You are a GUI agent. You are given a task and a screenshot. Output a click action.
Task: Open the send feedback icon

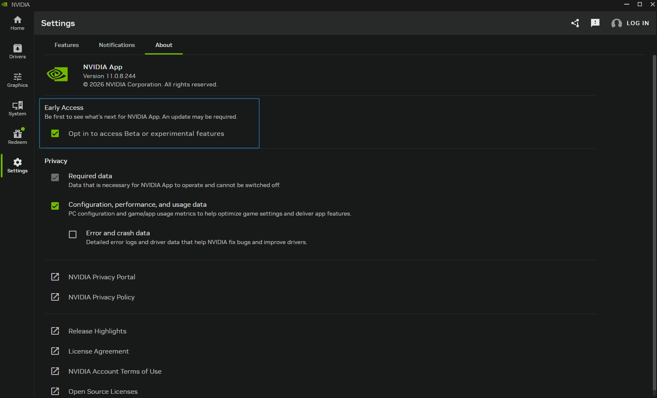pyautogui.click(x=595, y=23)
